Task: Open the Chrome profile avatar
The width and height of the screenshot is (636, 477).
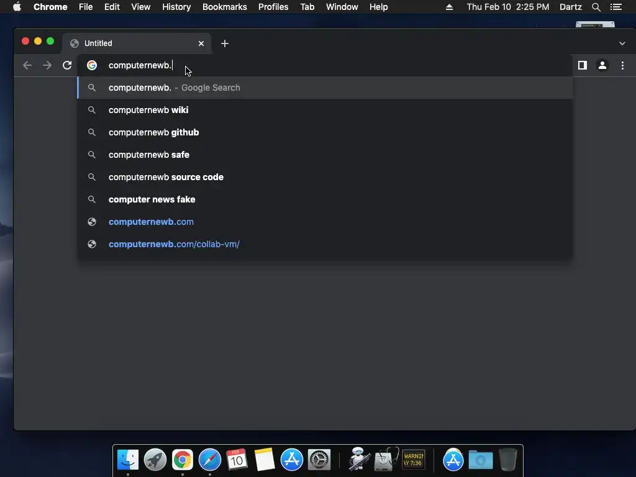Action: point(602,65)
